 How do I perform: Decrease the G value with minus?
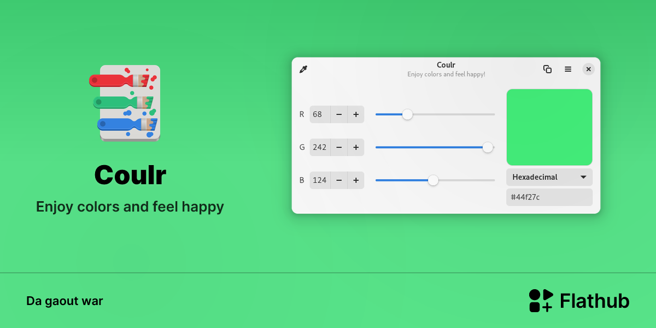(x=339, y=147)
